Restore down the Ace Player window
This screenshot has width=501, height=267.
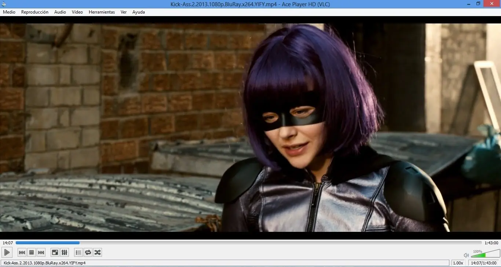pyautogui.click(x=478, y=4)
